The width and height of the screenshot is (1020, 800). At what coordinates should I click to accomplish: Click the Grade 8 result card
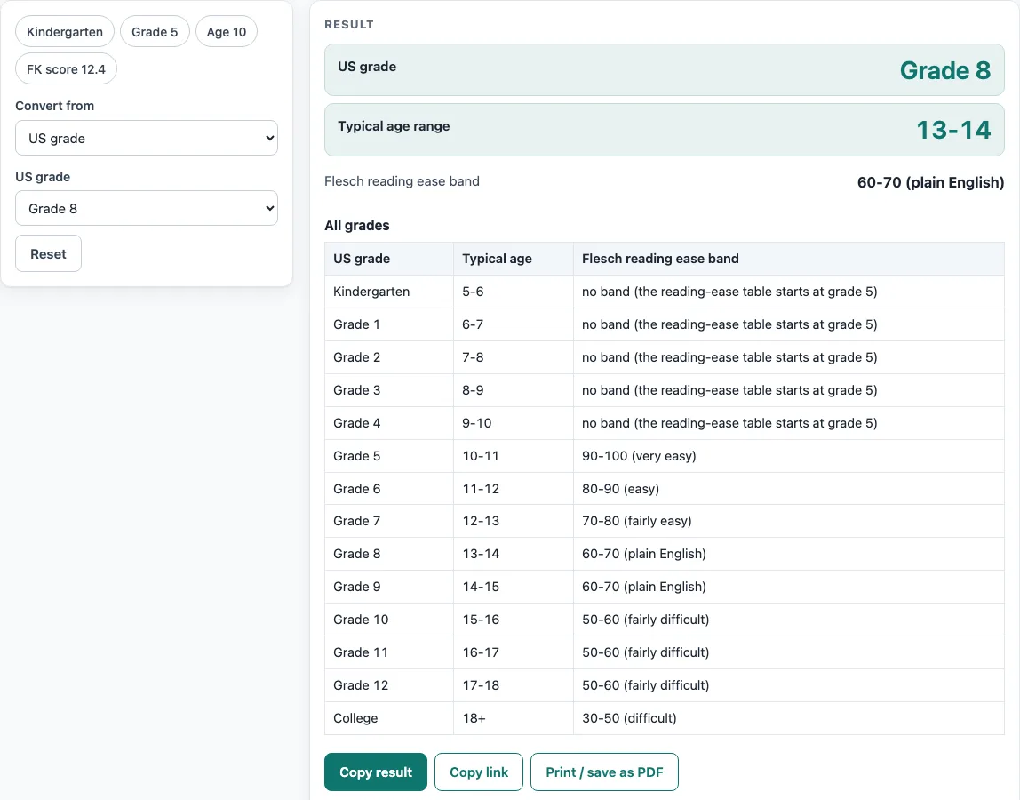pyautogui.click(x=665, y=69)
